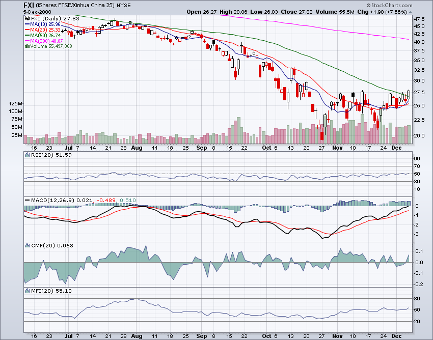Image resolution: width=433 pixels, height=340 pixels.
Task: Click the blue MA(10) line swatch
Action: [x=28, y=24]
